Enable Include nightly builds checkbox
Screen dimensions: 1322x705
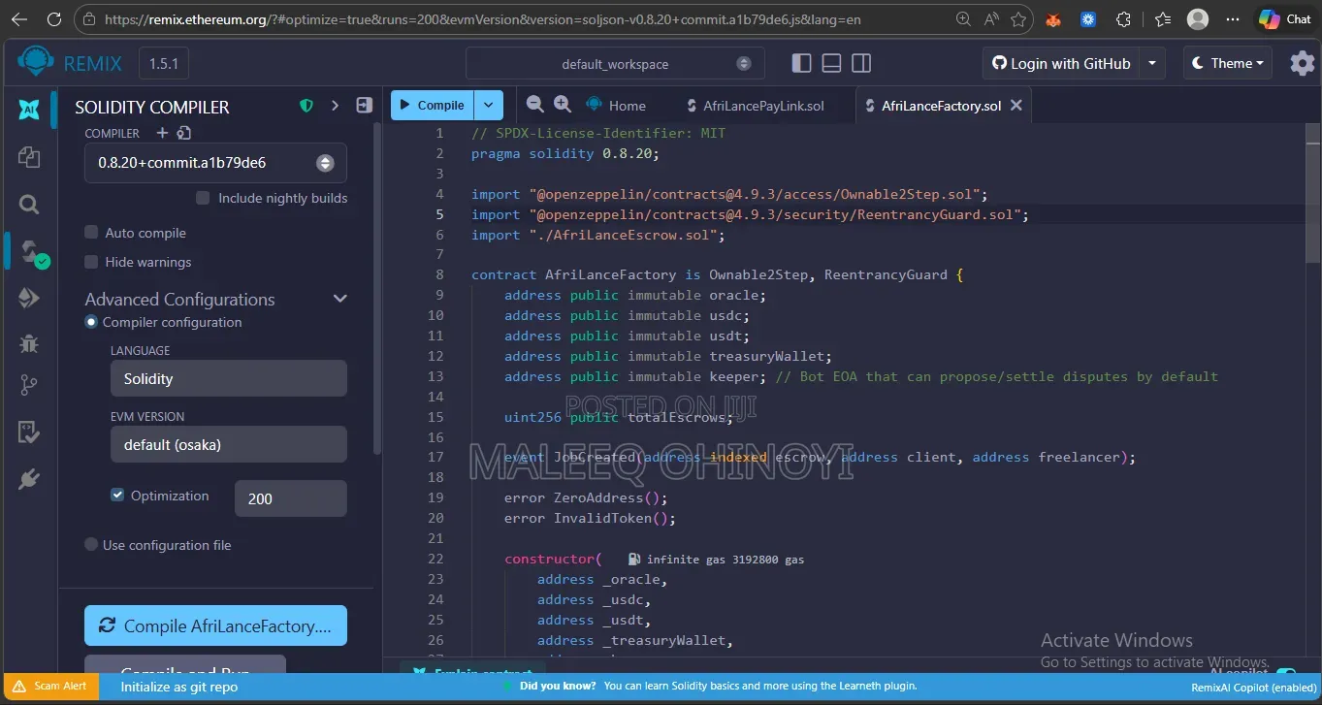203,198
